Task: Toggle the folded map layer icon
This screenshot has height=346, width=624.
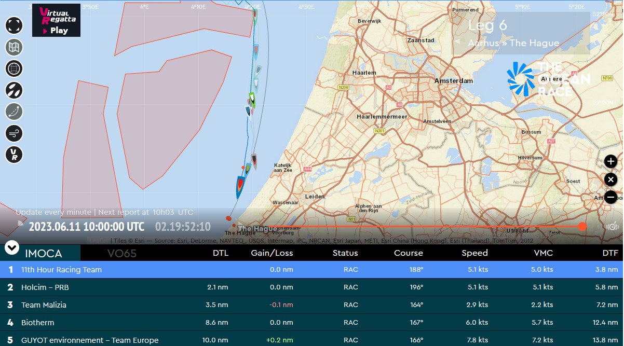Action: pyautogui.click(x=14, y=47)
